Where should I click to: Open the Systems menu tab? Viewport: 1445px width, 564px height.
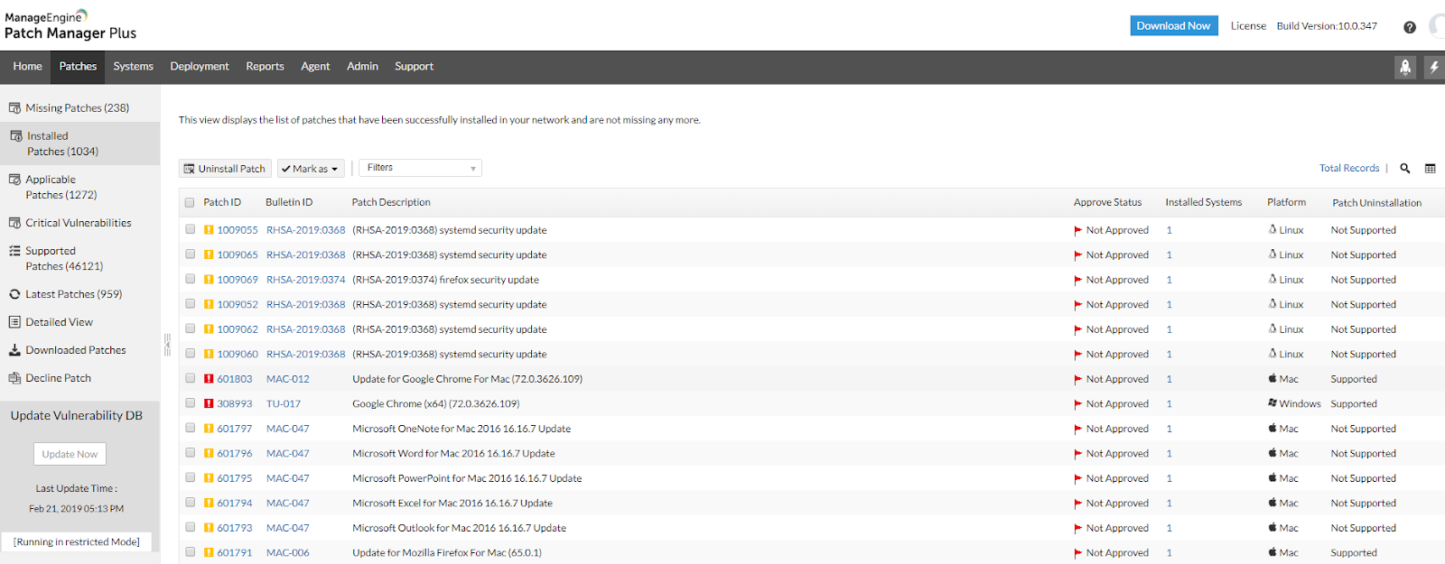tap(133, 67)
